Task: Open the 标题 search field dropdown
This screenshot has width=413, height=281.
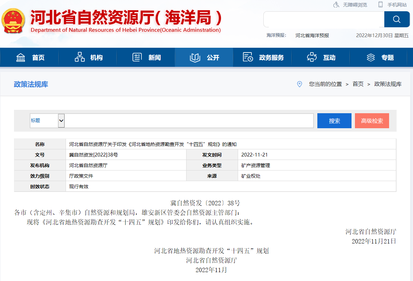Action: tap(61, 121)
